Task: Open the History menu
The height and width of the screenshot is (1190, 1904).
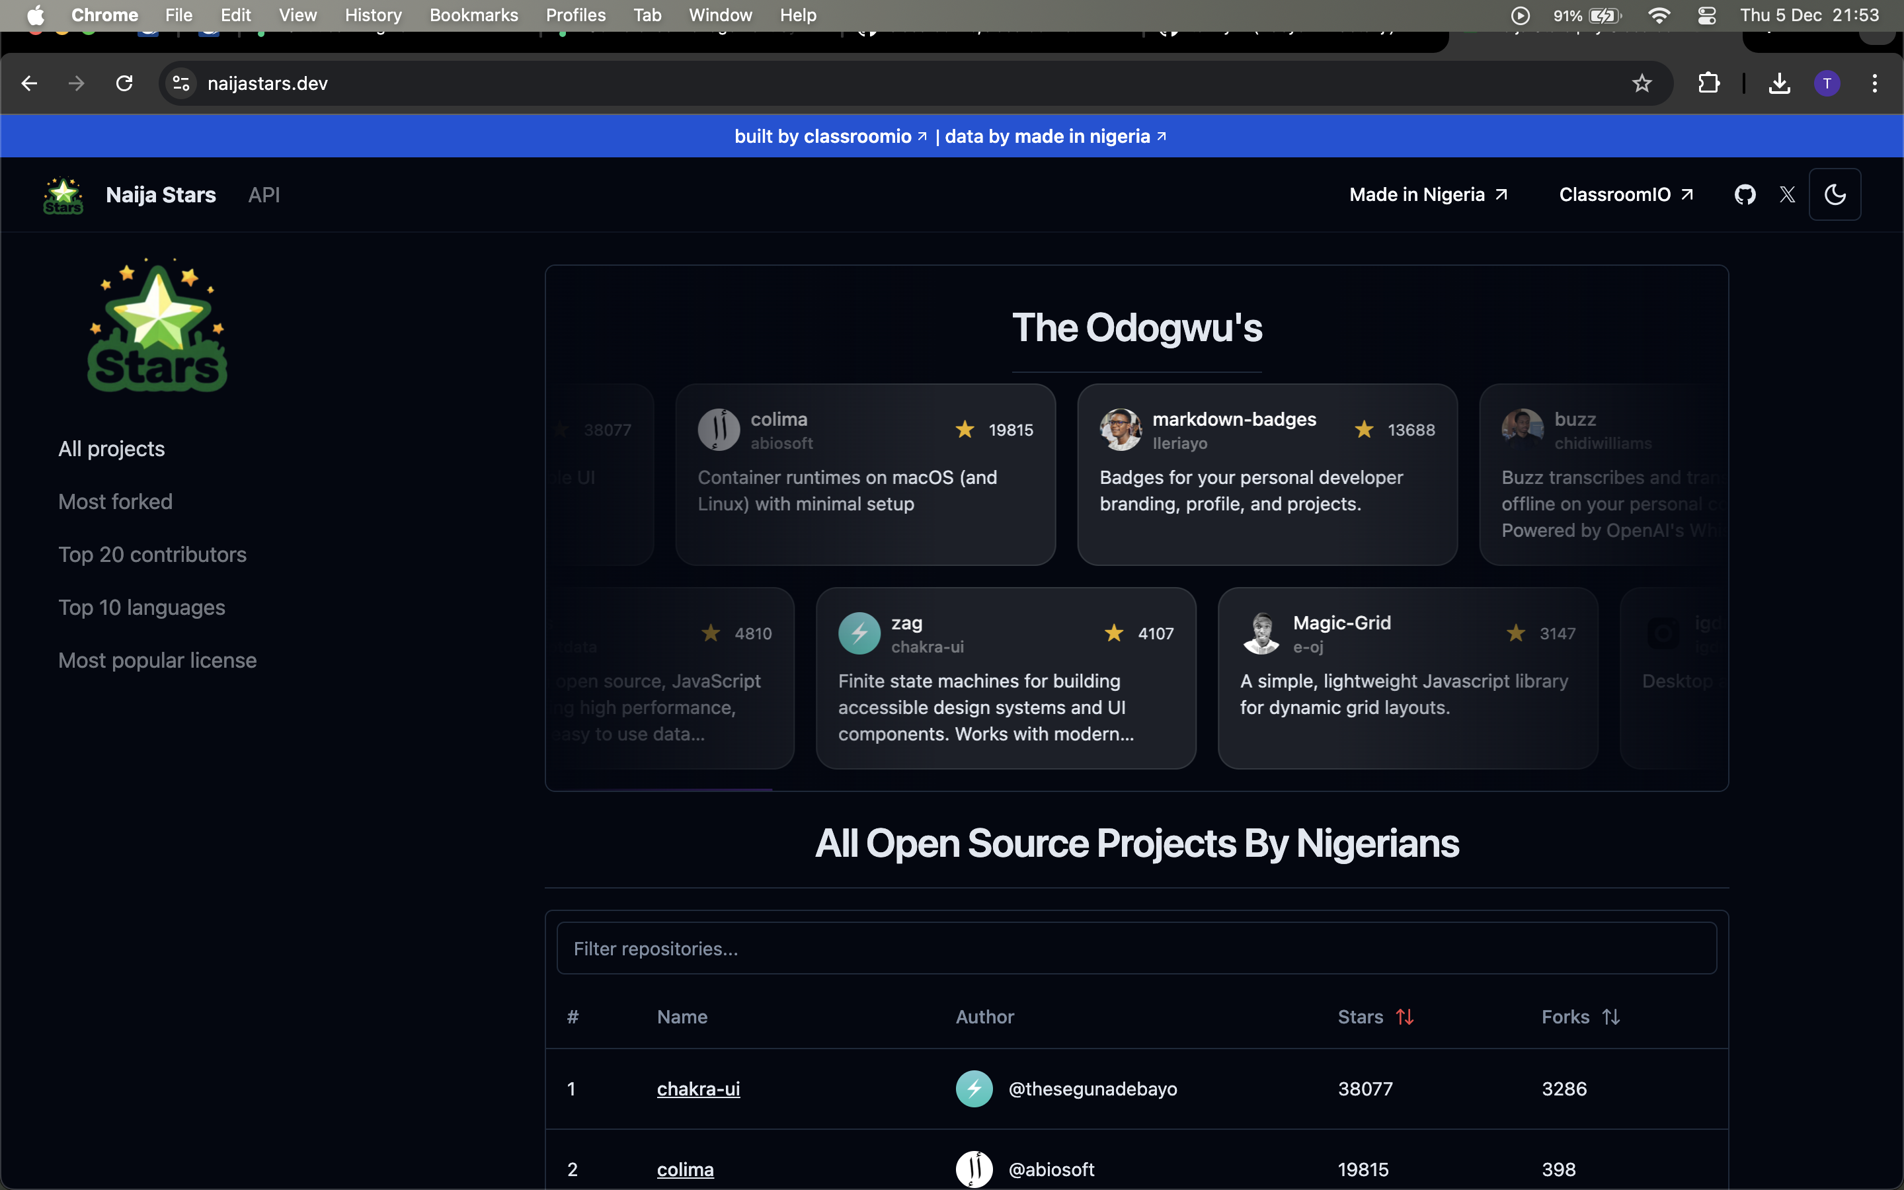Action: 373,16
